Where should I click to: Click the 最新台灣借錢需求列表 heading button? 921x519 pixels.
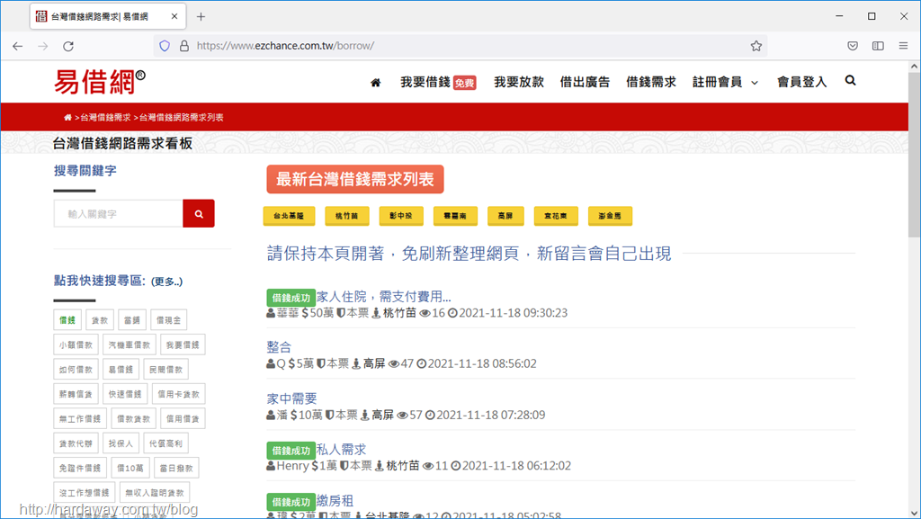point(354,179)
